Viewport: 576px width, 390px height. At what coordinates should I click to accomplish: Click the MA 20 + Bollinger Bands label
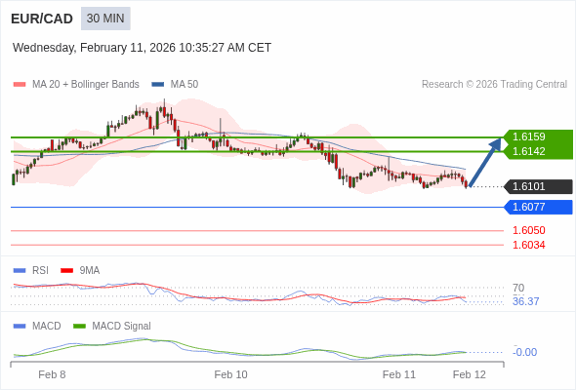(86, 85)
